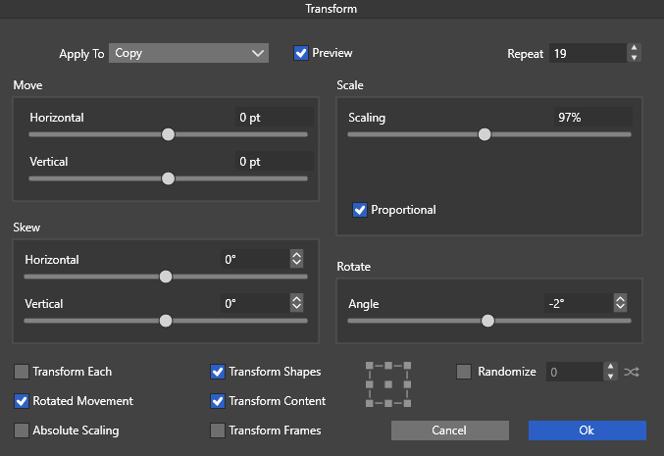Viewport: 664px width, 456px height.
Task: Select center point in transform origin grid
Action: click(x=387, y=383)
